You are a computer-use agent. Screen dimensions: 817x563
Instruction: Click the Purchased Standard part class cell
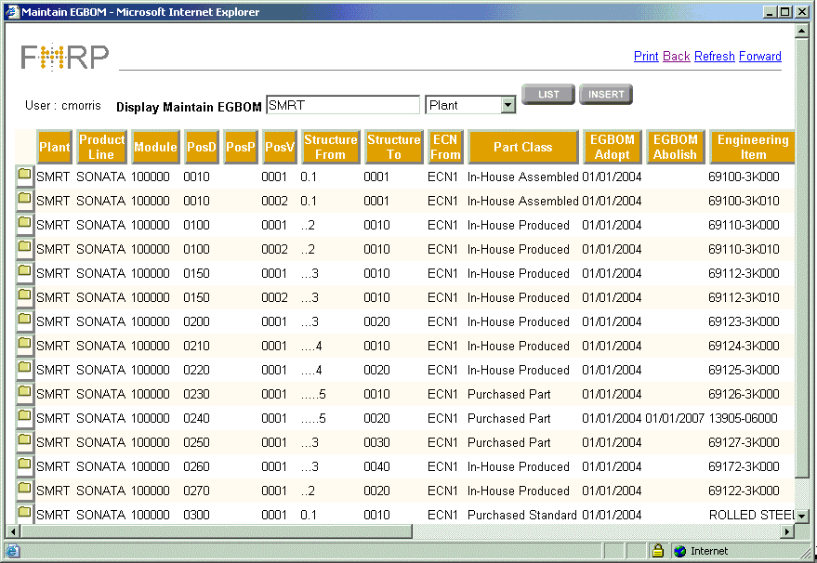[522, 515]
